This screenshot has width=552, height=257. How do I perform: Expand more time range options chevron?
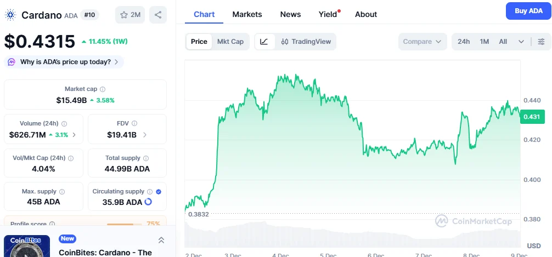(521, 42)
